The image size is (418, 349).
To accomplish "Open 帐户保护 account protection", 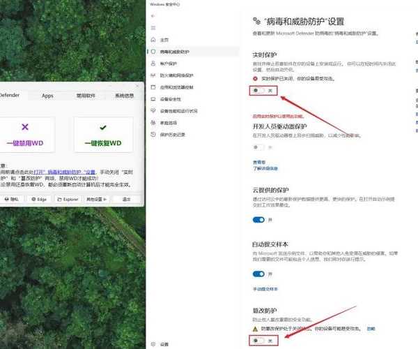I will (169, 63).
